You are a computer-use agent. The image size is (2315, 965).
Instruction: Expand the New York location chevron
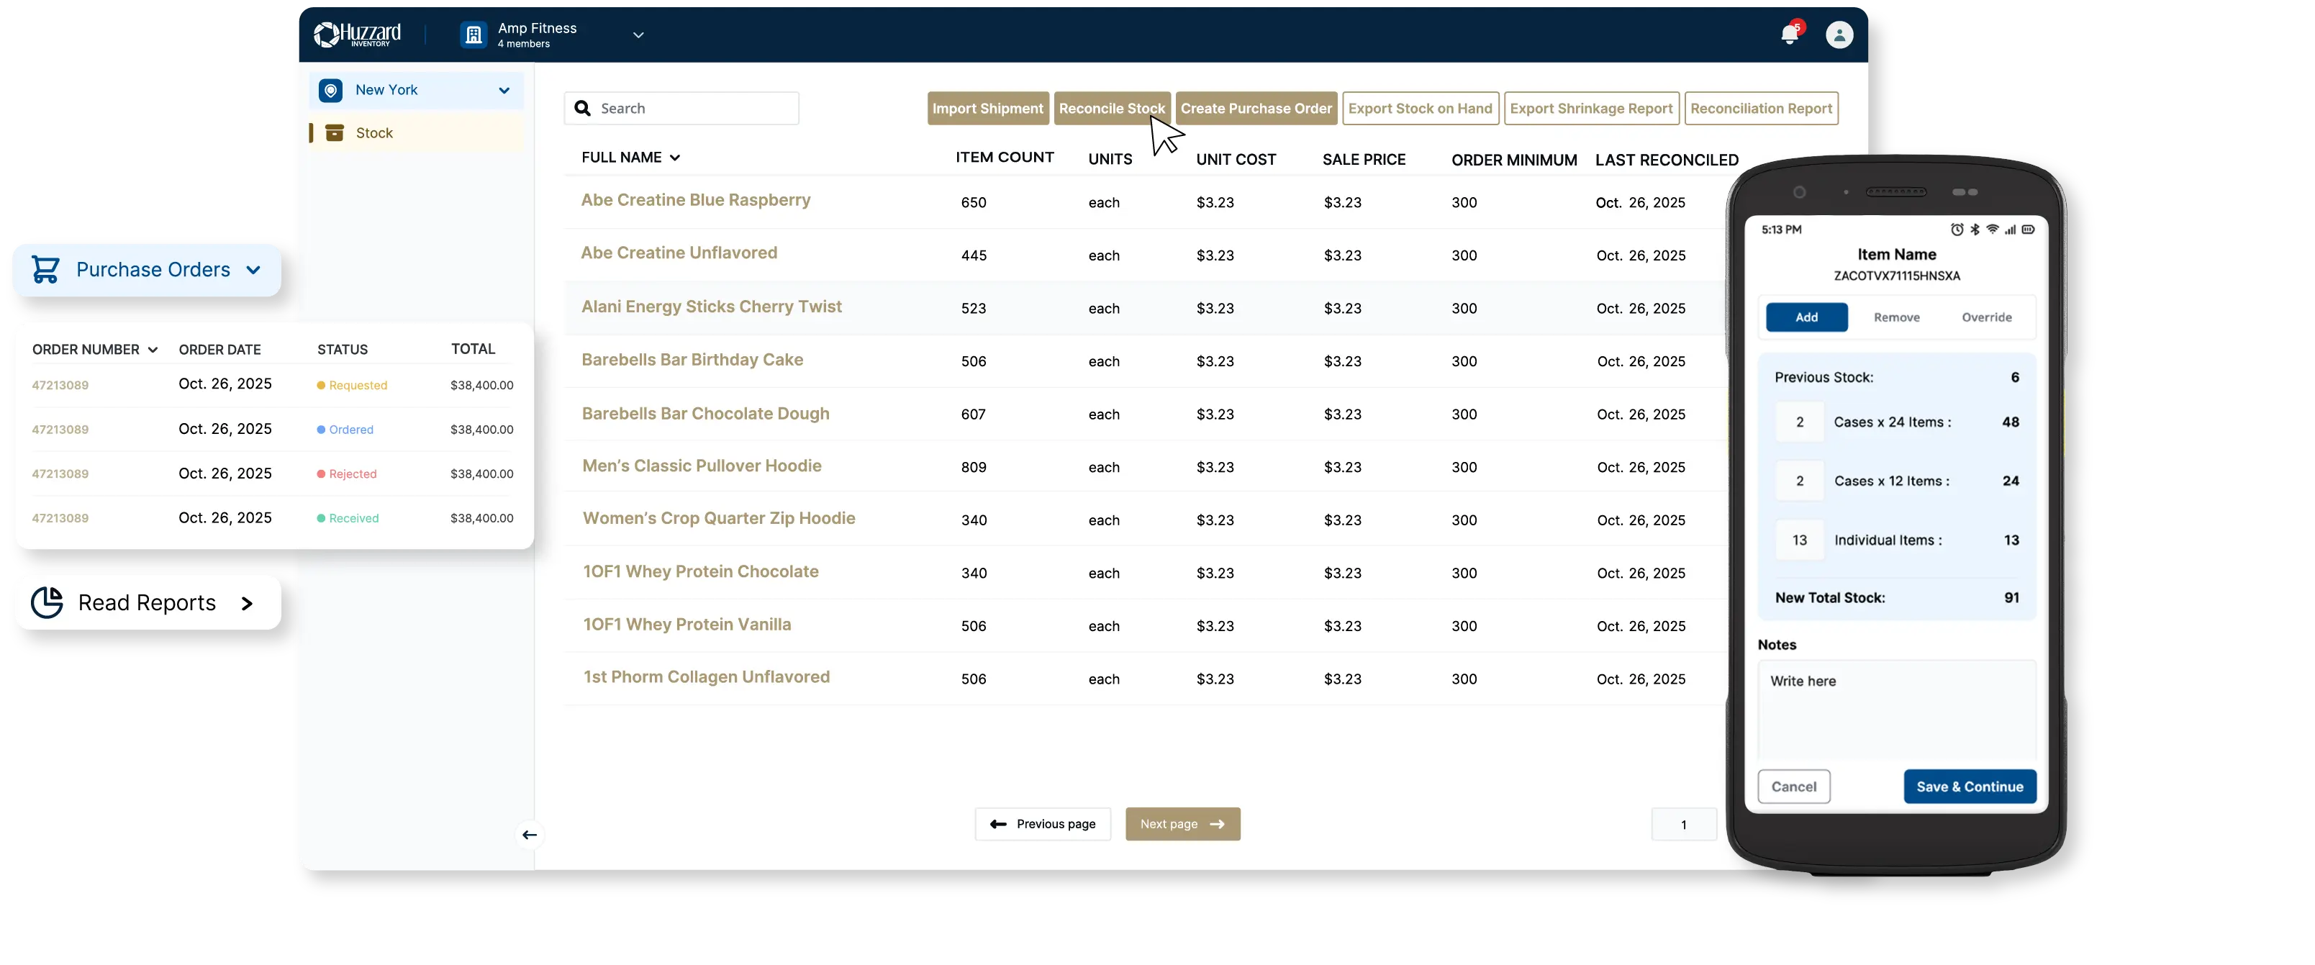click(x=503, y=90)
